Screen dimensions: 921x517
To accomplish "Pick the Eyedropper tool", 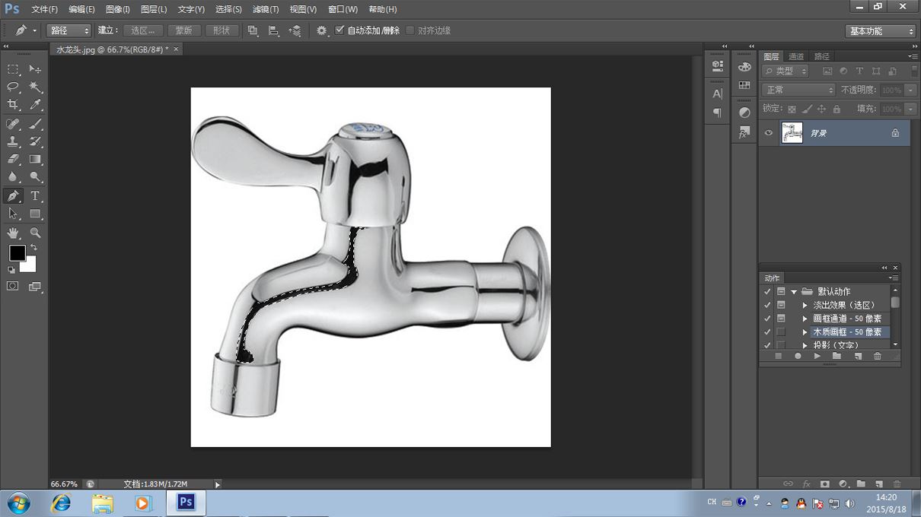I will coord(35,105).
